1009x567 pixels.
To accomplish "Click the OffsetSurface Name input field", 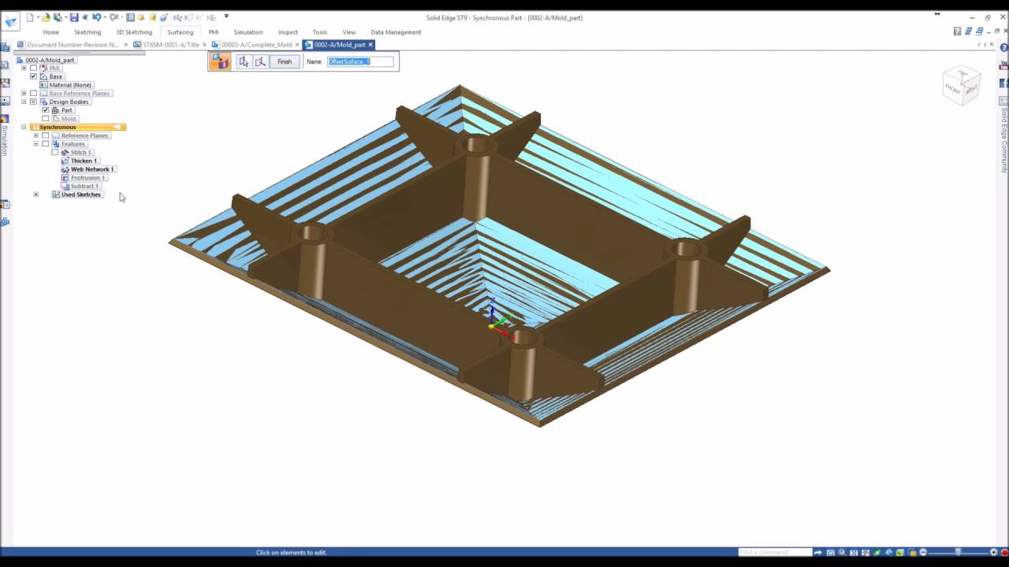I will [x=360, y=61].
